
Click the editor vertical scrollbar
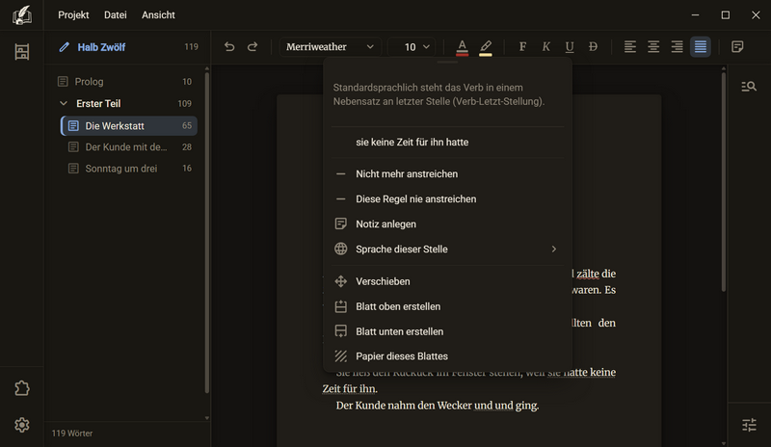(724, 182)
